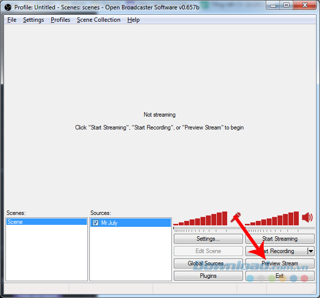Select the Mr.July source row
This screenshot has height=298, width=320.
click(130, 222)
